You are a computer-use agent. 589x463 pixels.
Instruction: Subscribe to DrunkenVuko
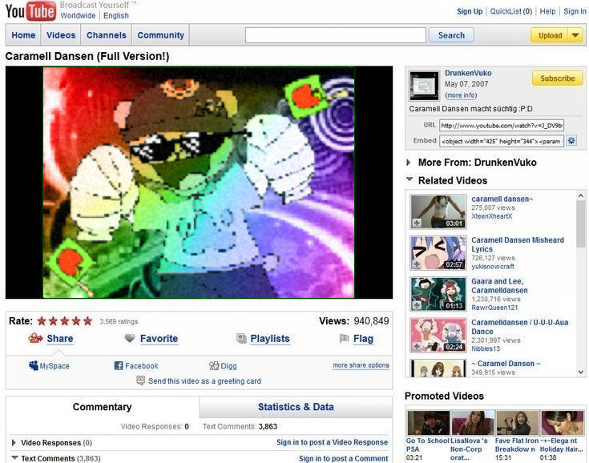pos(558,79)
